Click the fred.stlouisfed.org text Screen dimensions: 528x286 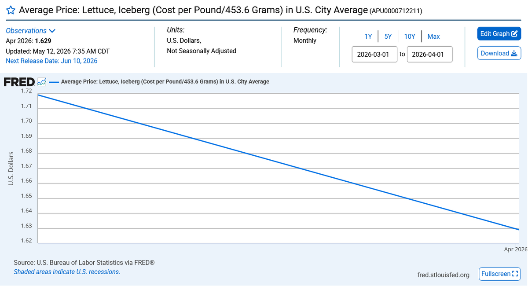click(443, 275)
